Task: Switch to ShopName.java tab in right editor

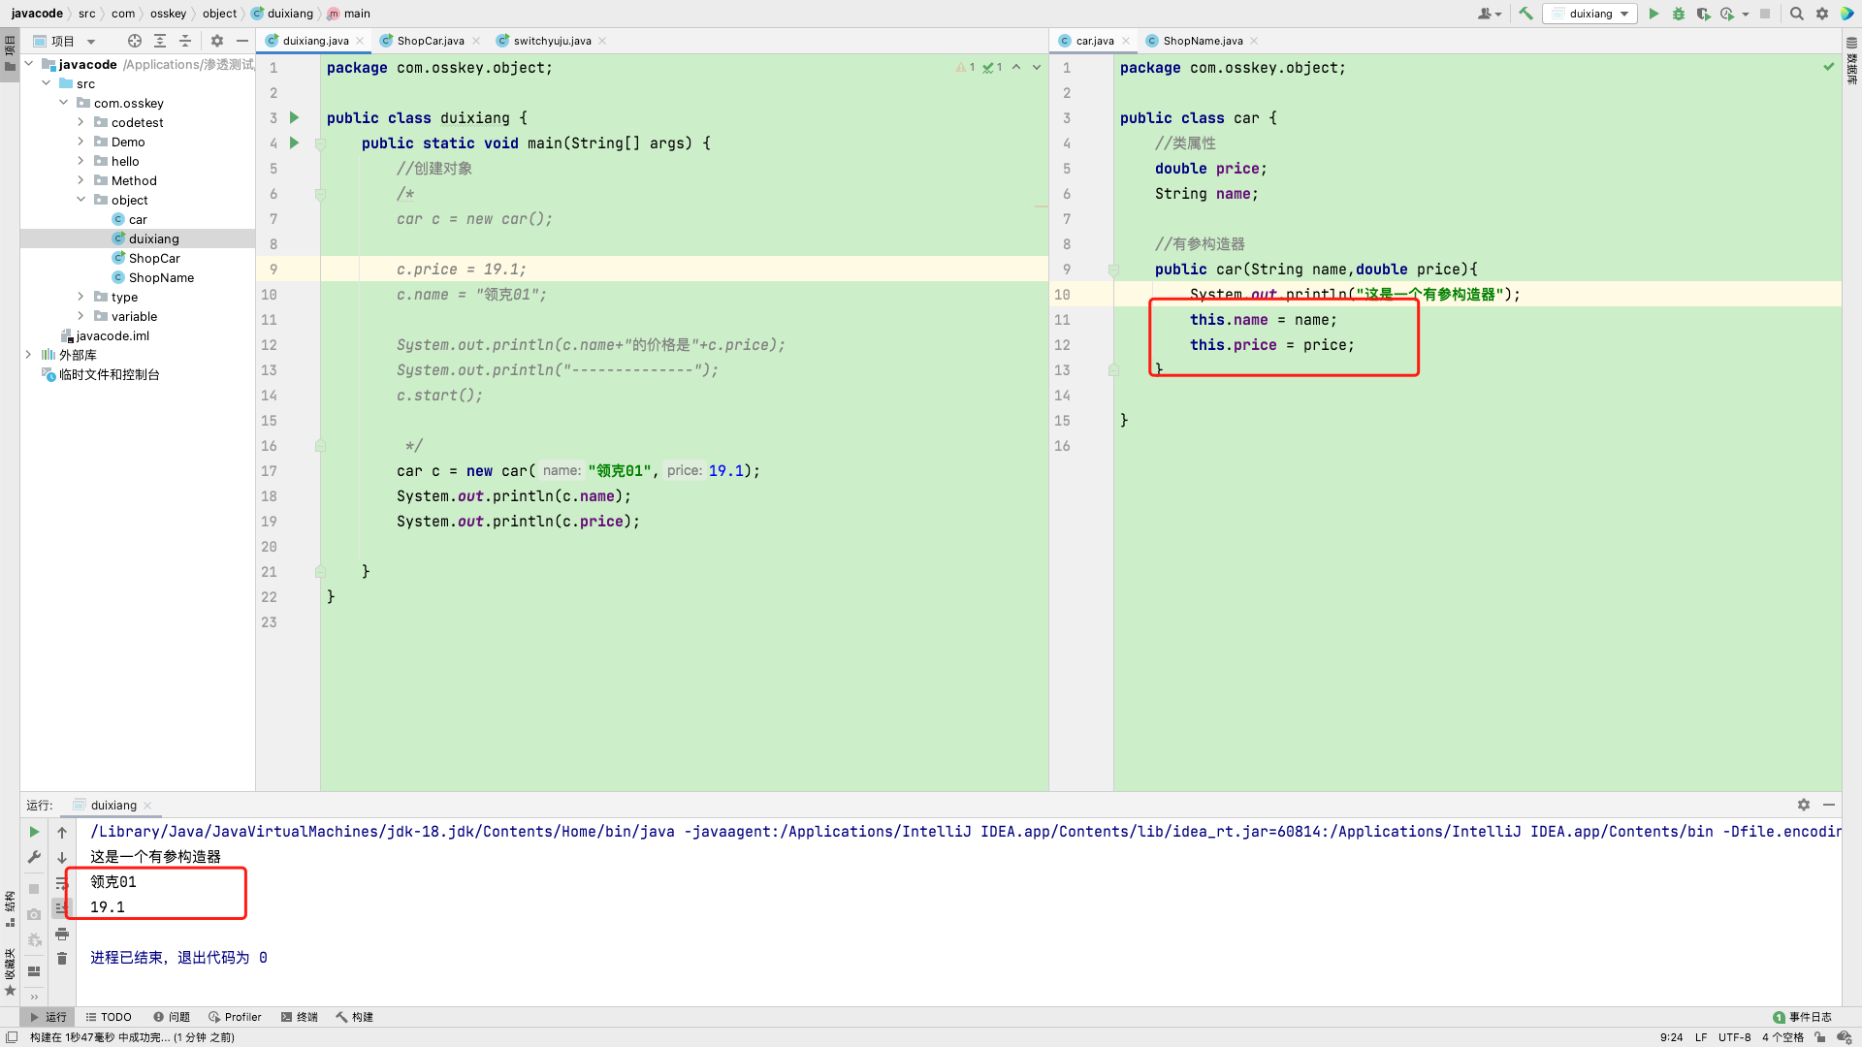Action: click(x=1202, y=41)
